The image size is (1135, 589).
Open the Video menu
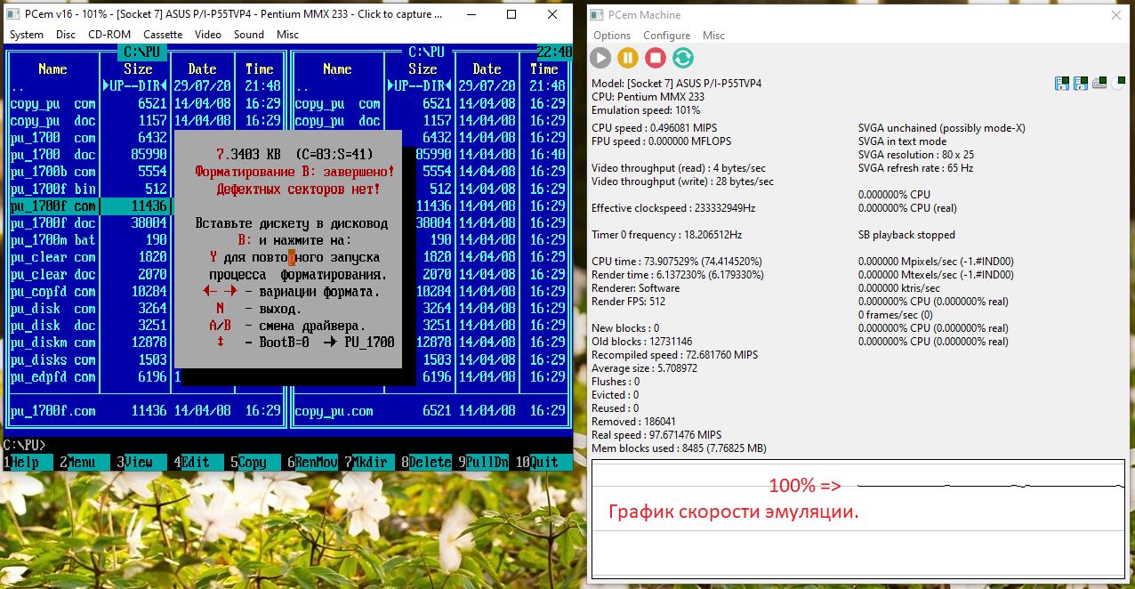click(x=208, y=35)
